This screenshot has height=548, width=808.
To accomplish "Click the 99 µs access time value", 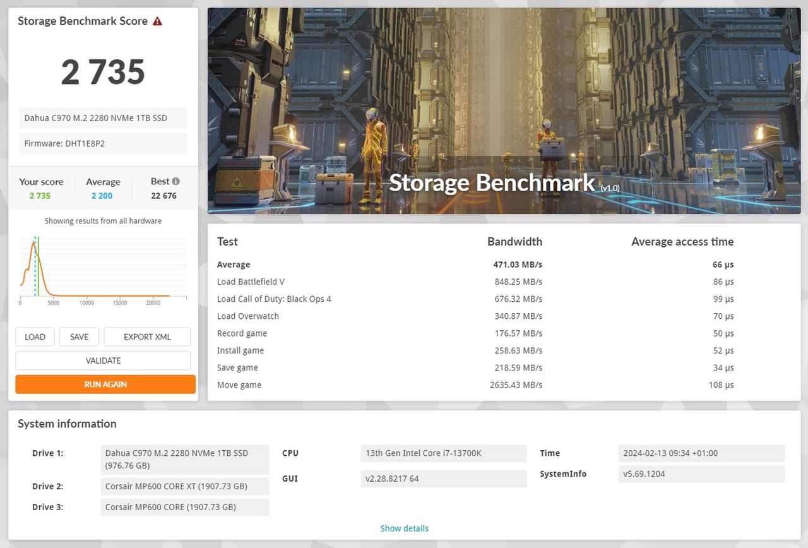I will (723, 299).
